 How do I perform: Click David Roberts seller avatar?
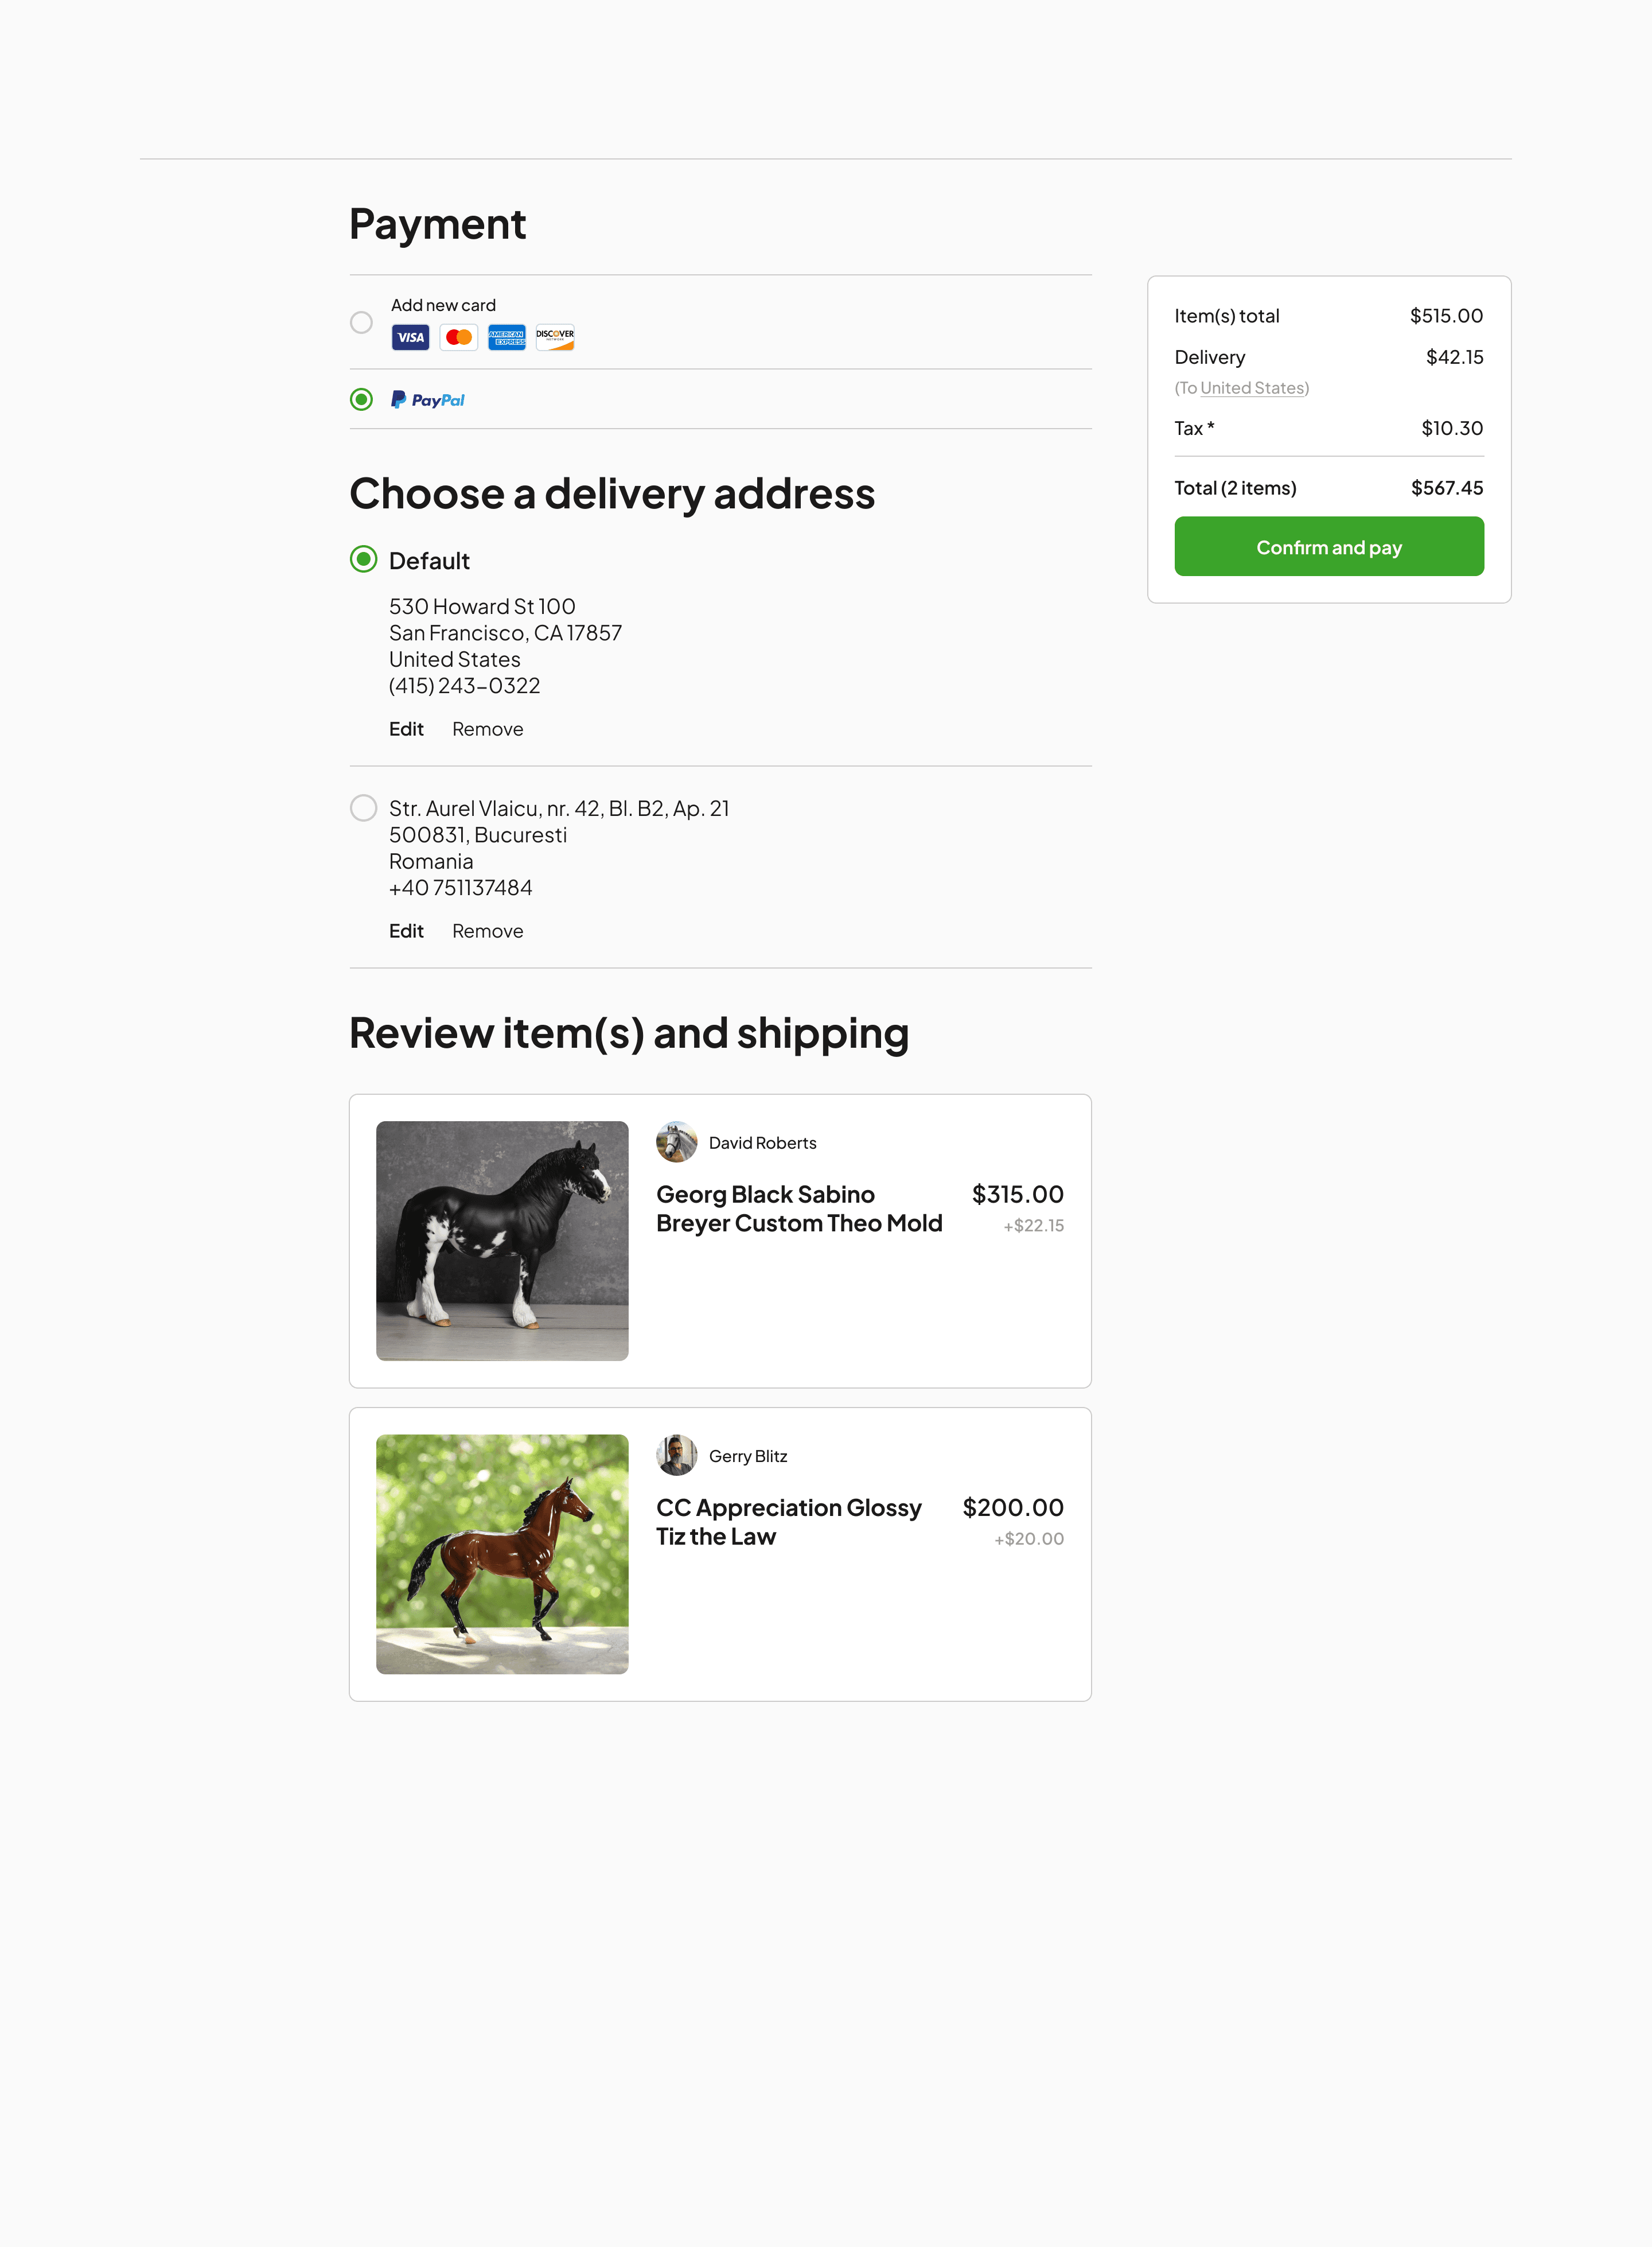click(677, 1142)
